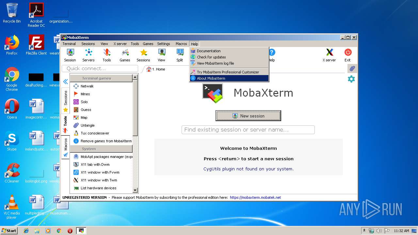This screenshot has height=235, width=418.
Task: Select Documentation from Help menu
Action: pyautogui.click(x=229, y=51)
